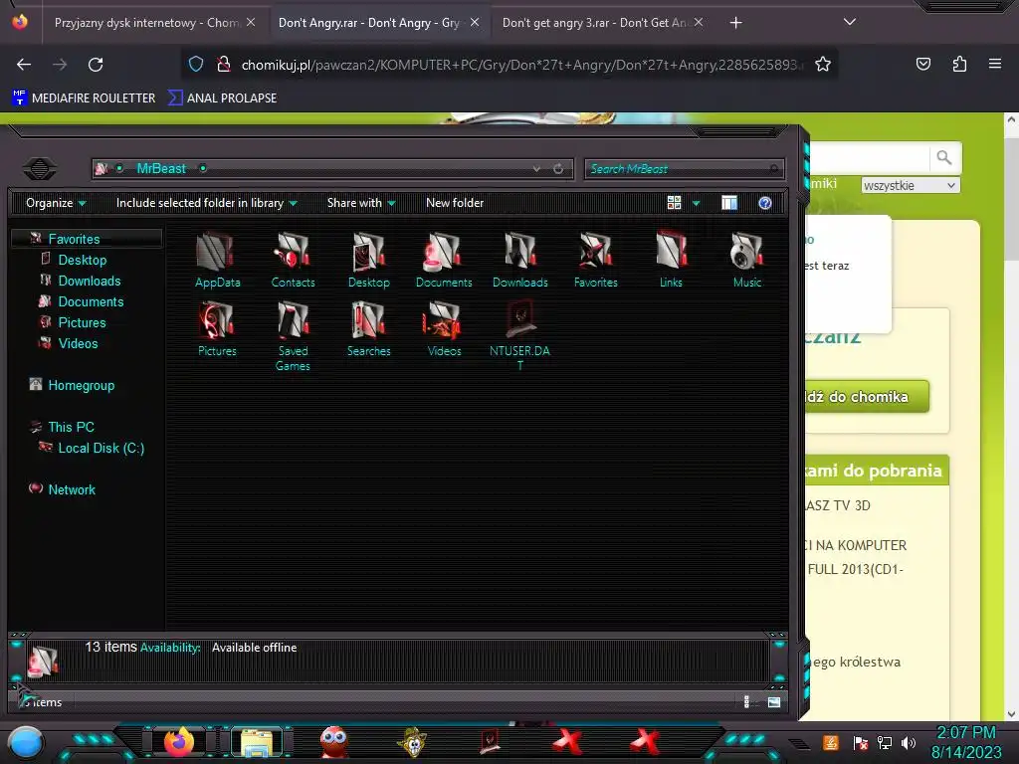
Task: Open the wszystkie combo box
Action: click(910, 185)
